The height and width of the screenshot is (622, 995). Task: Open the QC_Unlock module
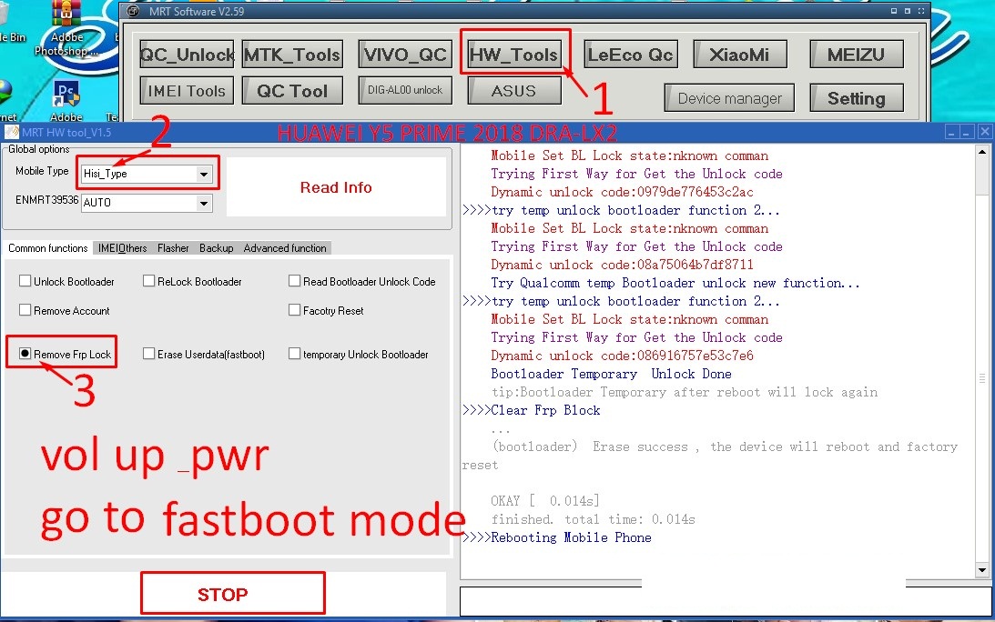[188, 55]
